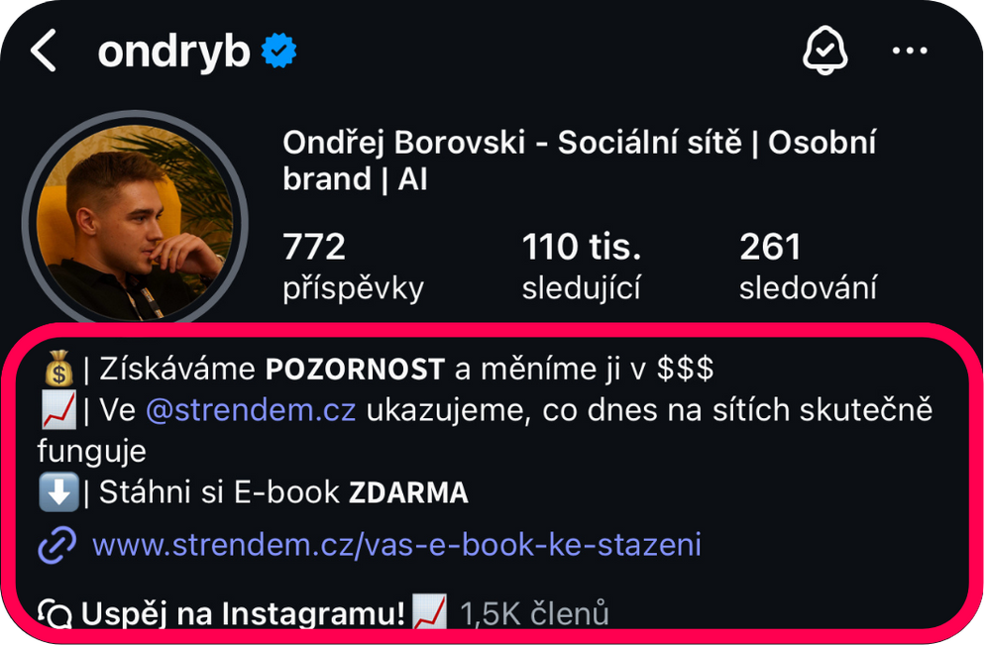Open the Uspěj na Instagramu! channel
985x645 pixels.
pos(243,613)
